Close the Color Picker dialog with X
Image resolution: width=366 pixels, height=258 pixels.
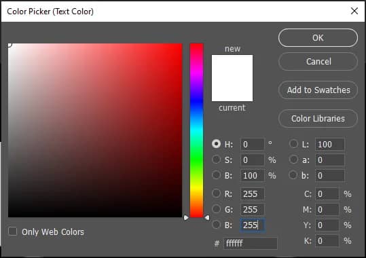[x=354, y=11]
